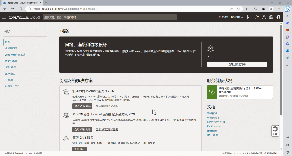Open the floating support lifebuoy widget
Viewport: 292px width, 156px height.
[x=275, y=131]
